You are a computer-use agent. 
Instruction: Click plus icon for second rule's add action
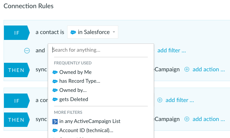pyautogui.click(x=187, y=119)
